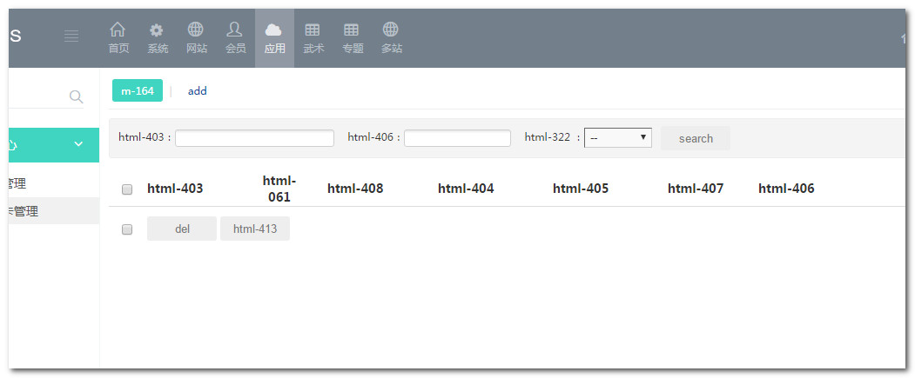Image resolution: width=915 pixels, height=378 pixels.
Task: Click the 多站 globe icon
Action: (x=391, y=31)
